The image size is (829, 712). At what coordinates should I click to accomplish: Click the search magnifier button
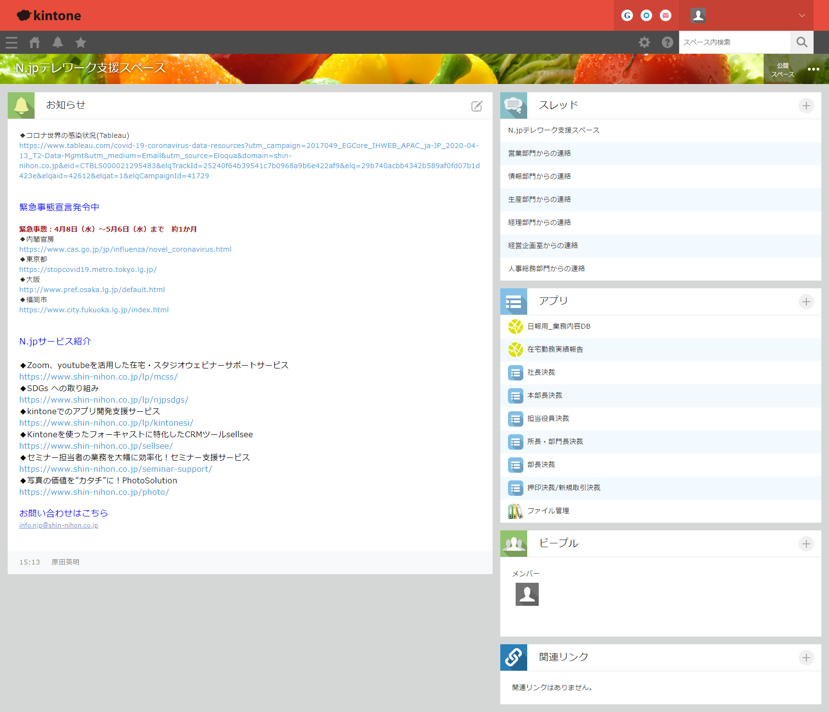(x=802, y=42)
